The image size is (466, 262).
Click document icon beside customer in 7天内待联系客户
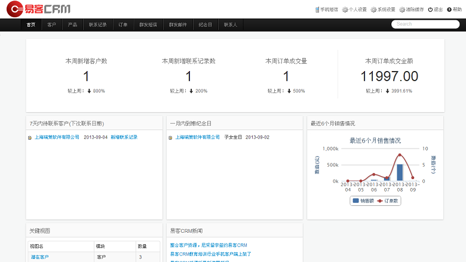30,138
